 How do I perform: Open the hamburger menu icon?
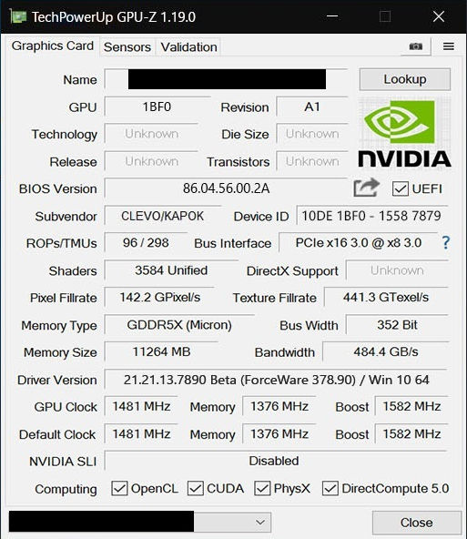[x=449, y=46]
